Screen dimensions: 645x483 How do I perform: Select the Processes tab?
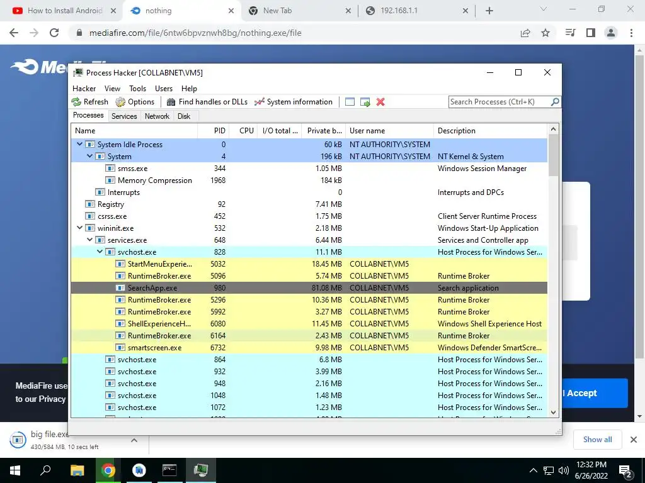click(88, 116)
